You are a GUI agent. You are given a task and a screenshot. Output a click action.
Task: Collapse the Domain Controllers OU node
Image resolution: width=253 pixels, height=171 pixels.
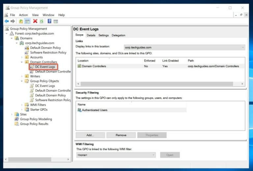pos(22,62)
